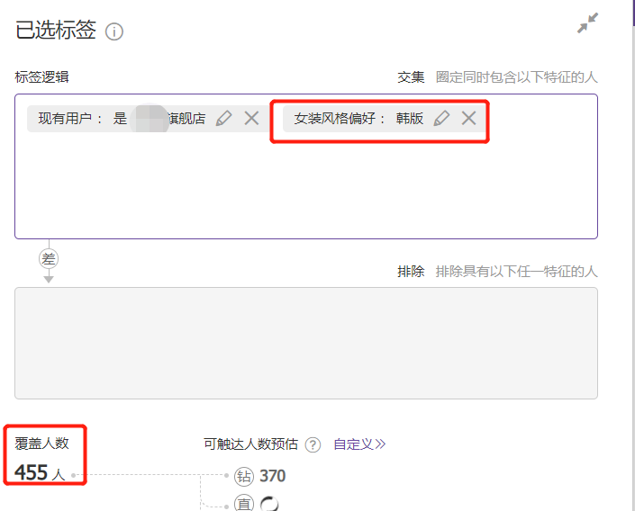The image size is (635, 511).
Task: Click the 钻 channel icon
Action: coord(244,476)
